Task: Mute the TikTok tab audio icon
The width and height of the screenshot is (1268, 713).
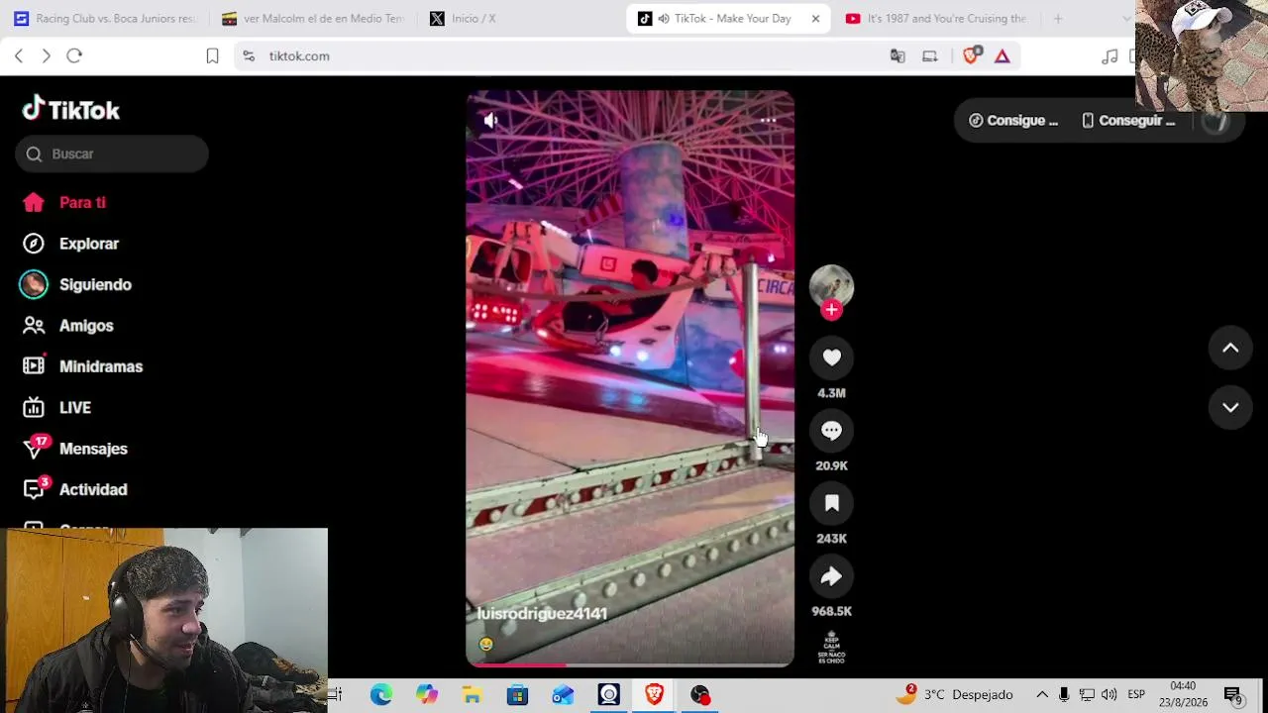Action: pyautogui.click(x=664, y=18)
